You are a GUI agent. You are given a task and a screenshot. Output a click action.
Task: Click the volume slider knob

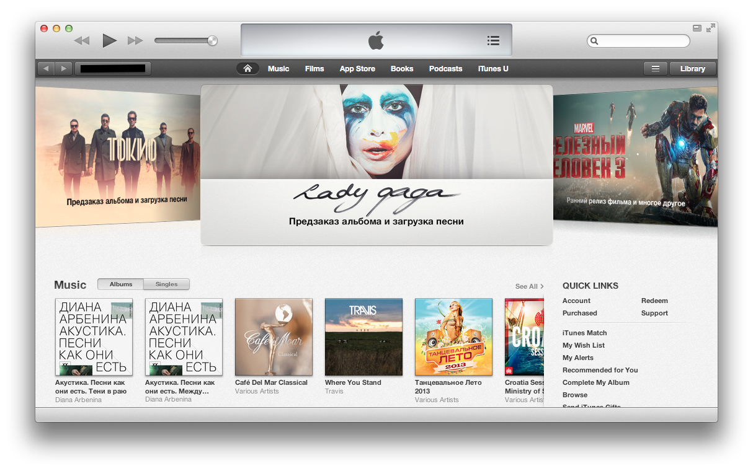(213, 41)
